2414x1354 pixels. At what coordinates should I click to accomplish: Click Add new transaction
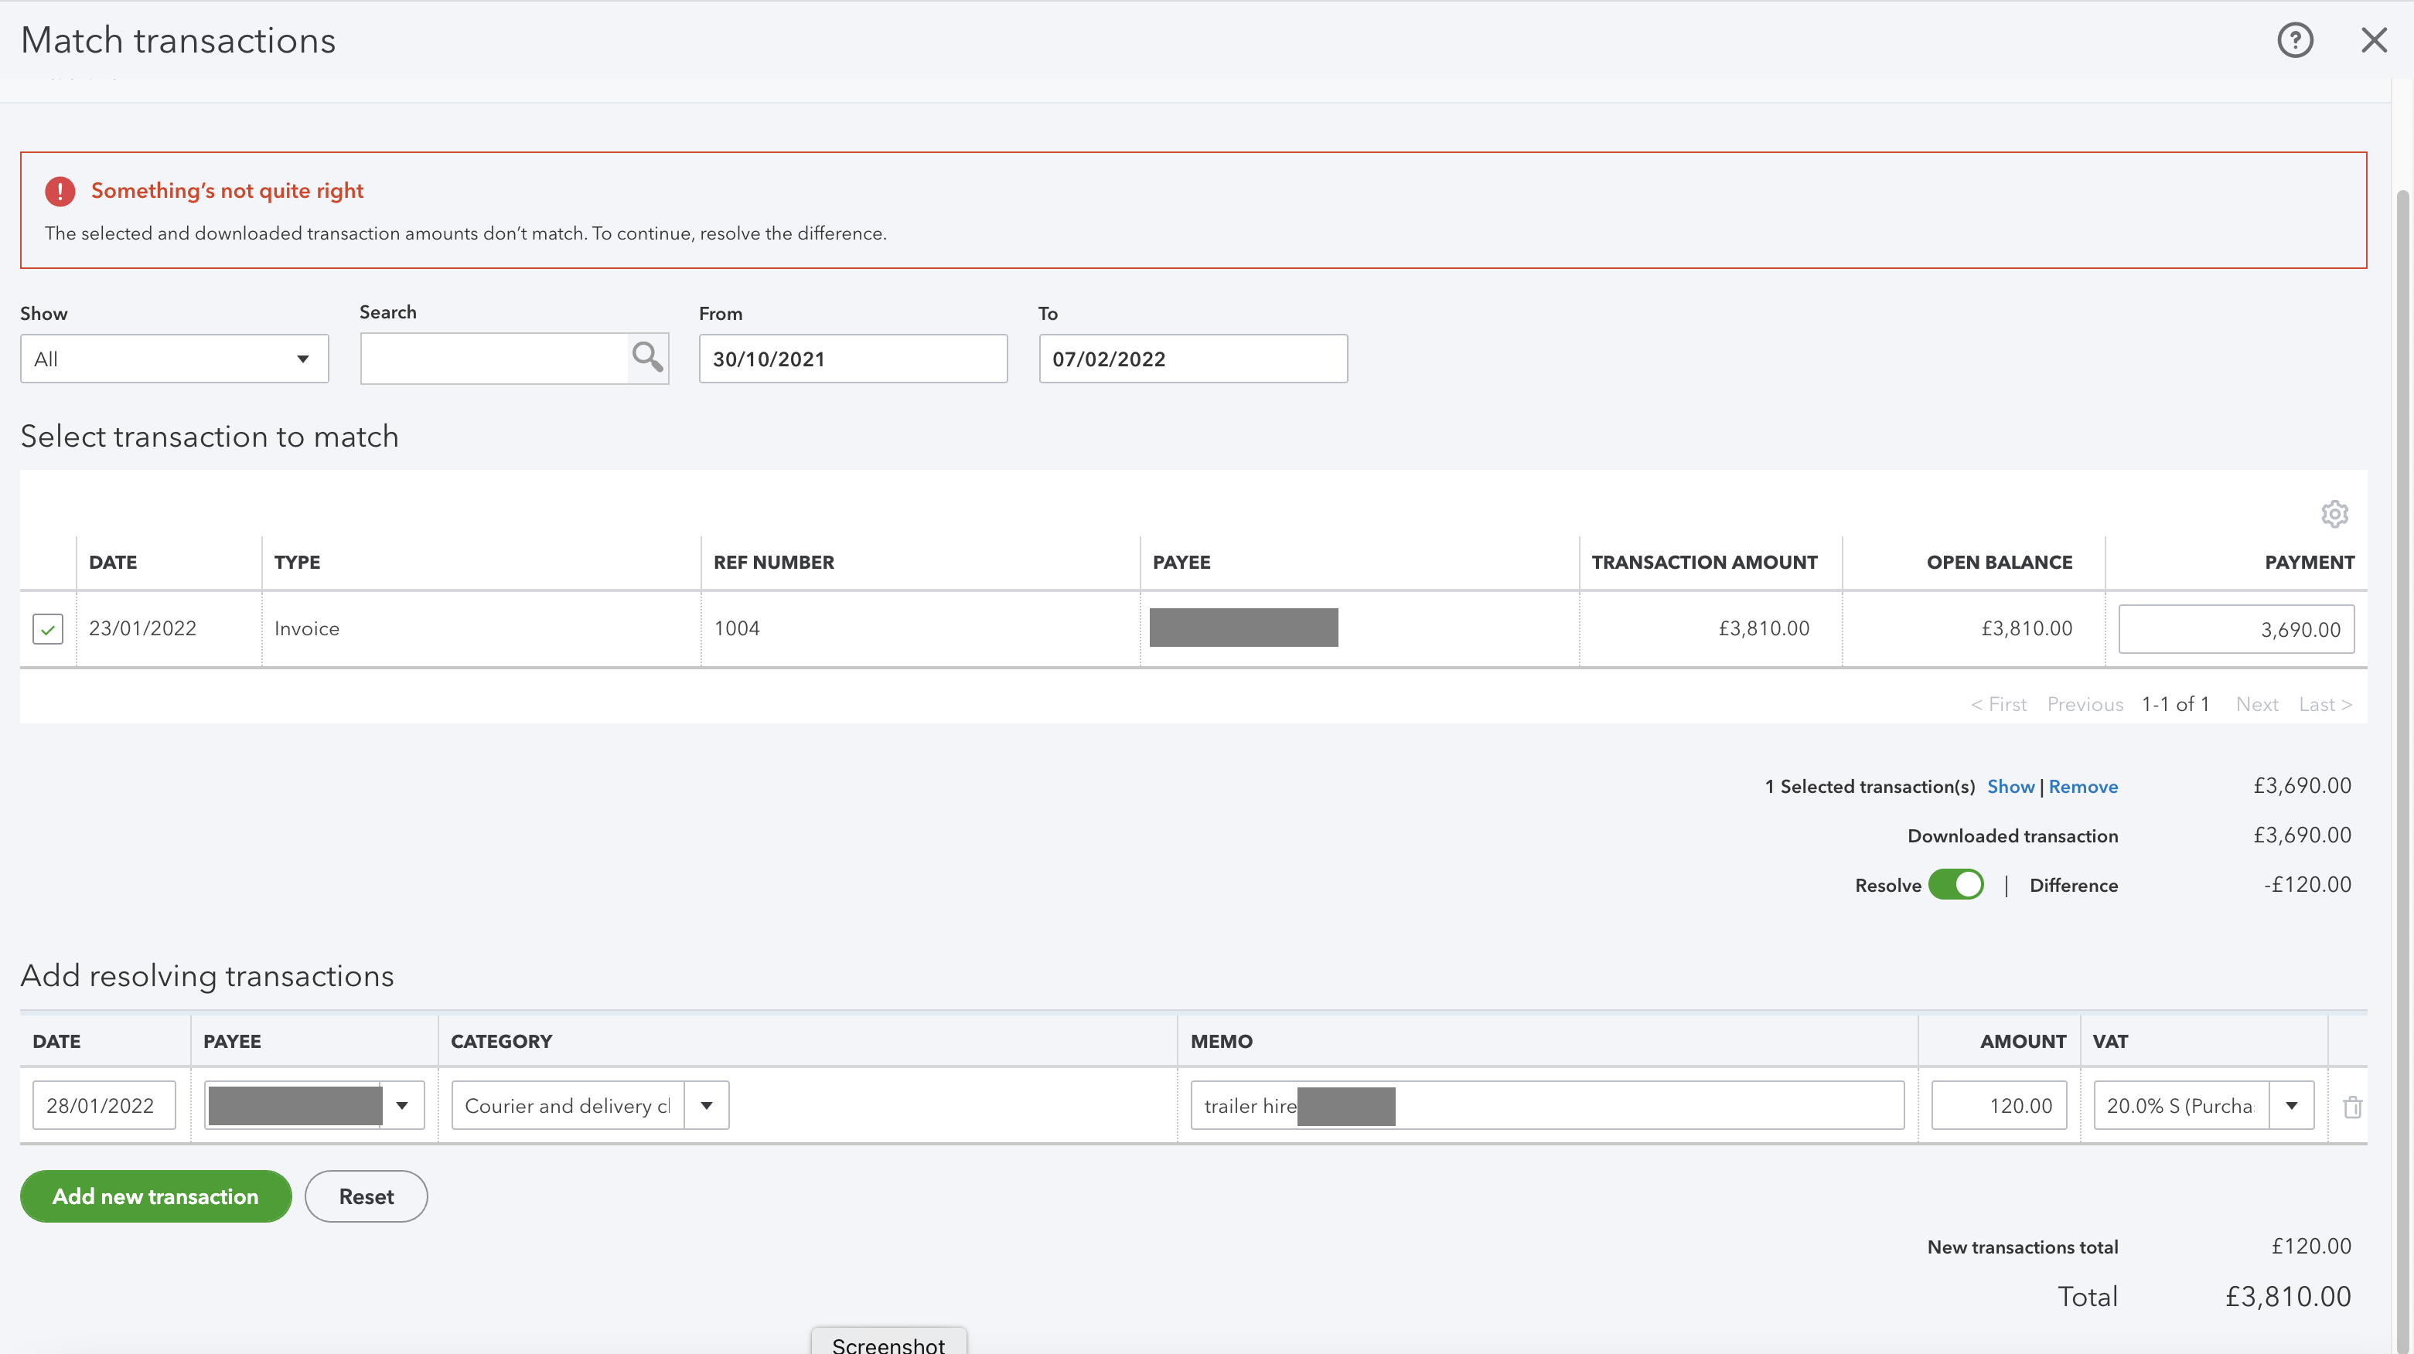click(155, 1196)
